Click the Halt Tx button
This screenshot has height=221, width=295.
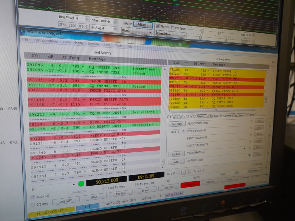click(211, 182)
